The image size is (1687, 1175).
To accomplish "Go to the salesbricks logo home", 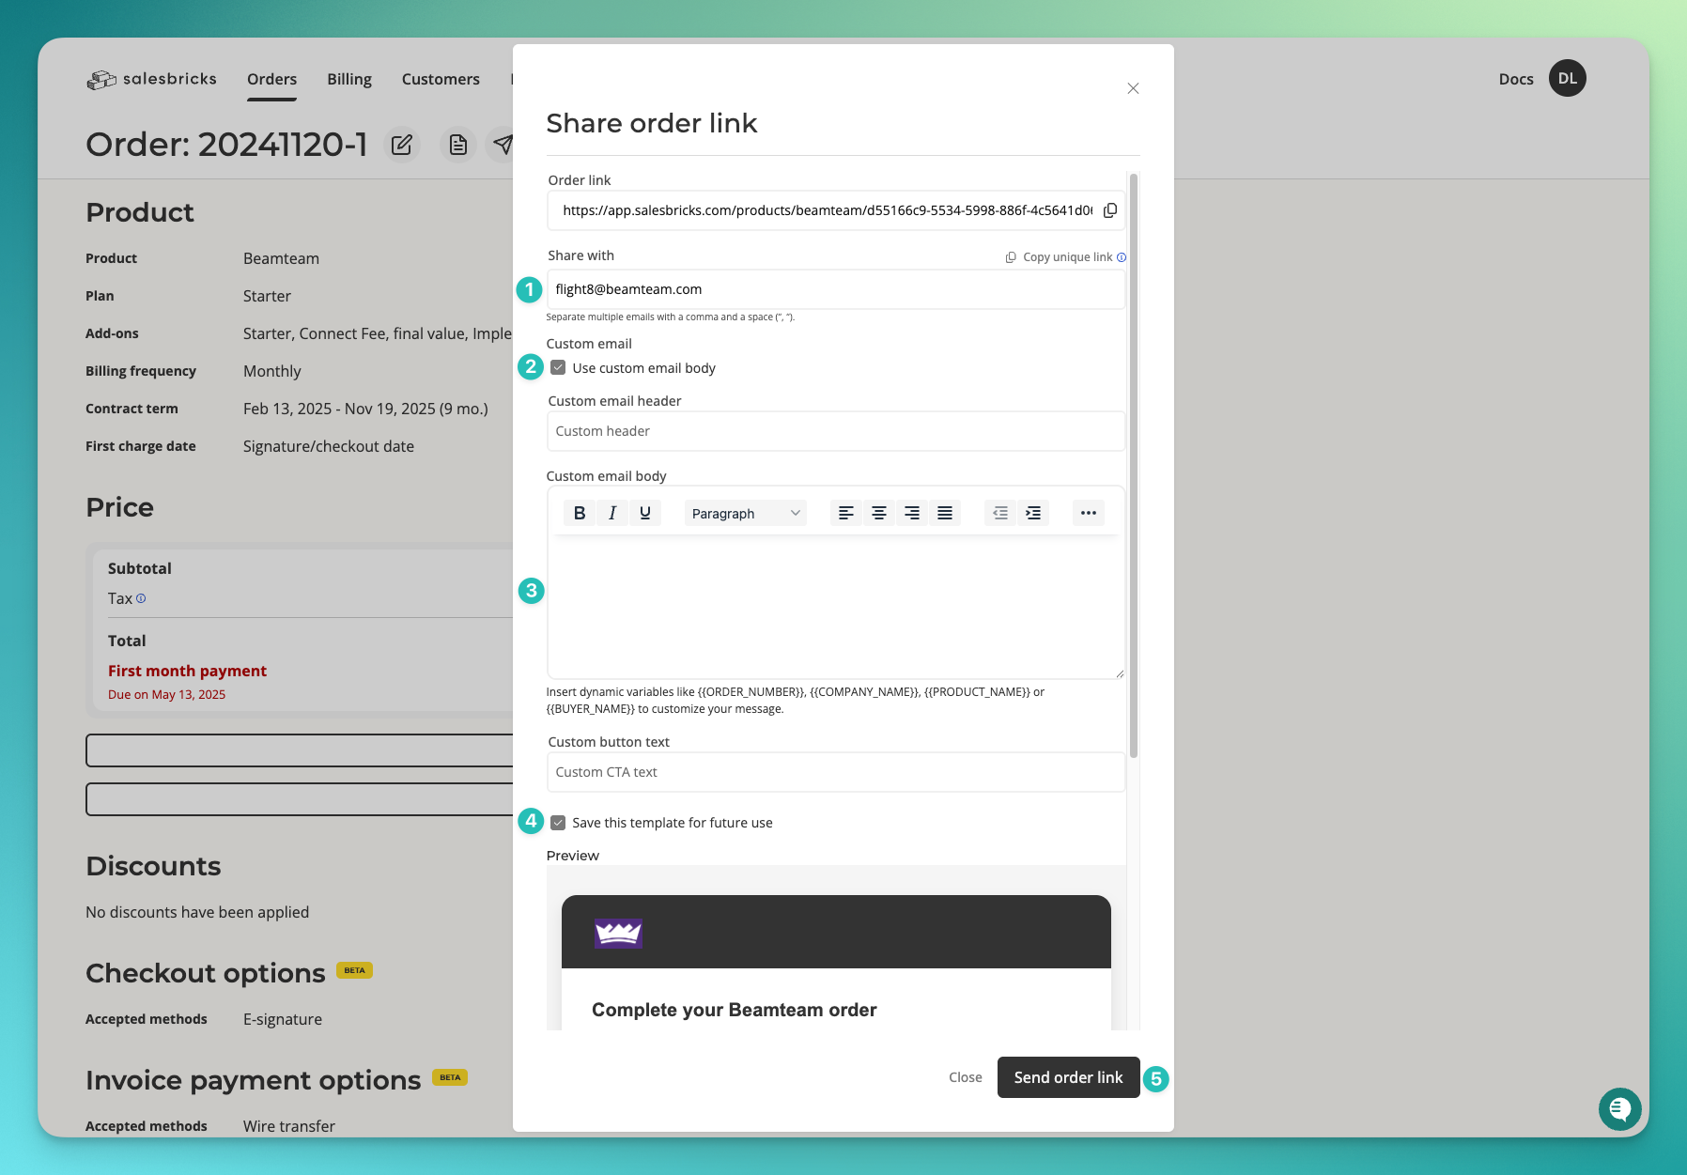I will pos(151,79).
